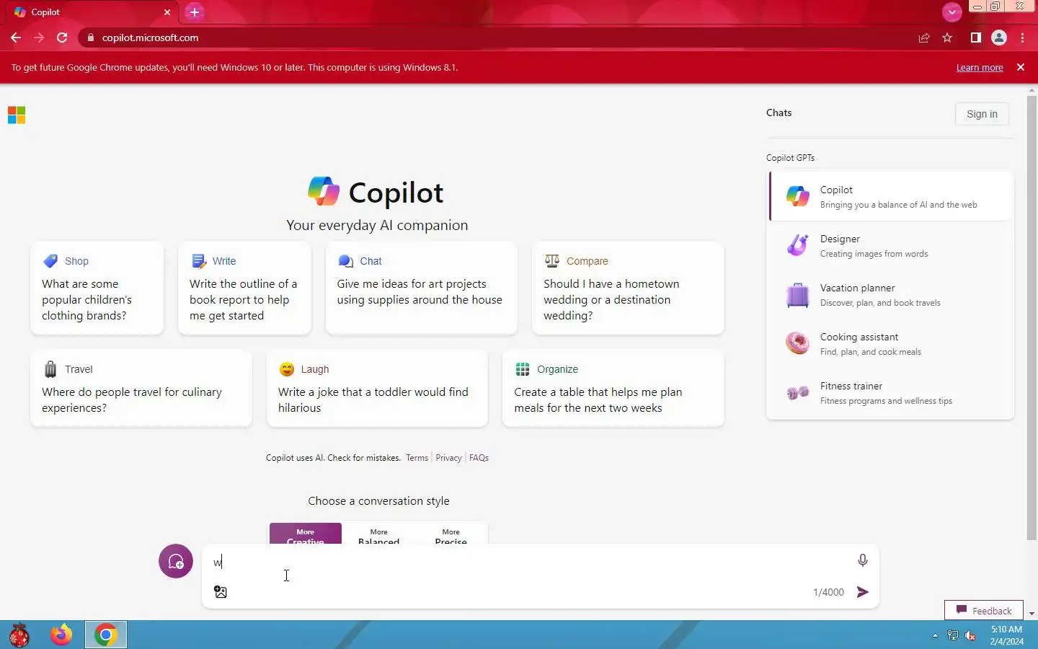Open the FAQs link
Image resolution: width=1038 pixels, height=649 pixels.
point(479,458)
